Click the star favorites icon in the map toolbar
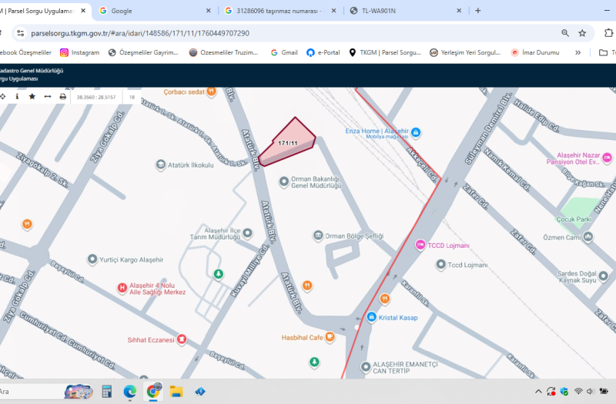 [x=32, y=97]
